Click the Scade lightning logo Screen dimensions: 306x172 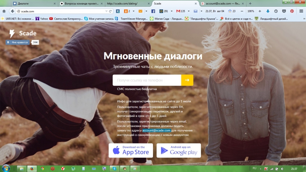click(x=12, y=33)
